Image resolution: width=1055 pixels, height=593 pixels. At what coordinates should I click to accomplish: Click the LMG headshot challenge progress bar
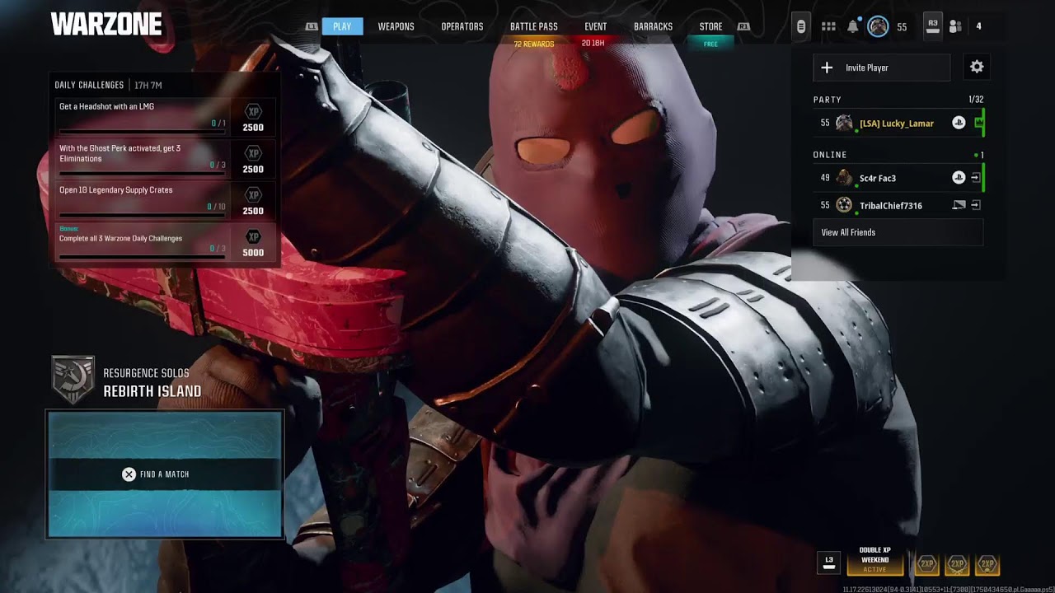[x=142, y=131]
